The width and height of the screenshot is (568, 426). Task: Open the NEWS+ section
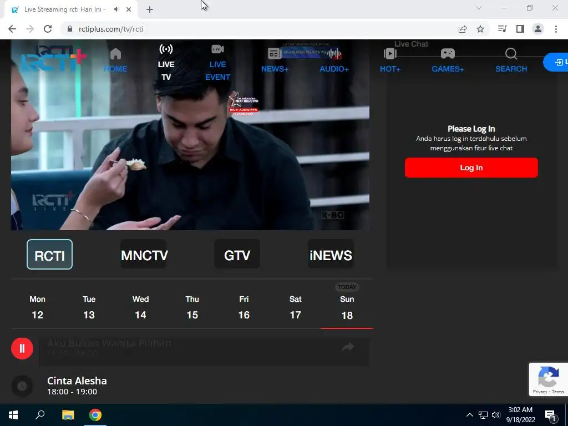(275, 60)
